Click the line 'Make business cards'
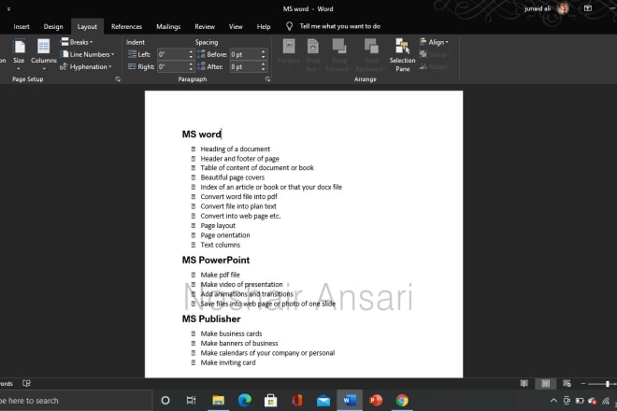This screenshot has height=411, width=617. pos(232,333)
